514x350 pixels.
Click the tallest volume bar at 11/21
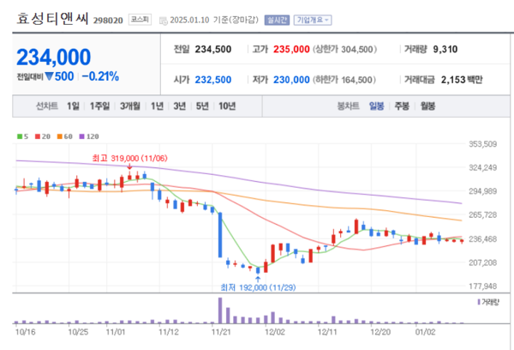tap(220, 311)
